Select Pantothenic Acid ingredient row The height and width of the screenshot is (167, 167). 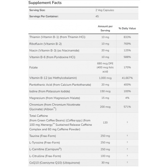click(x=83, y=85)
